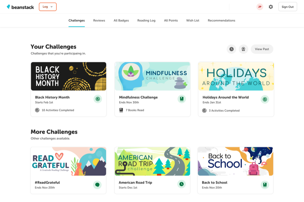Open the settings gear icon

(x=271, y=7)
